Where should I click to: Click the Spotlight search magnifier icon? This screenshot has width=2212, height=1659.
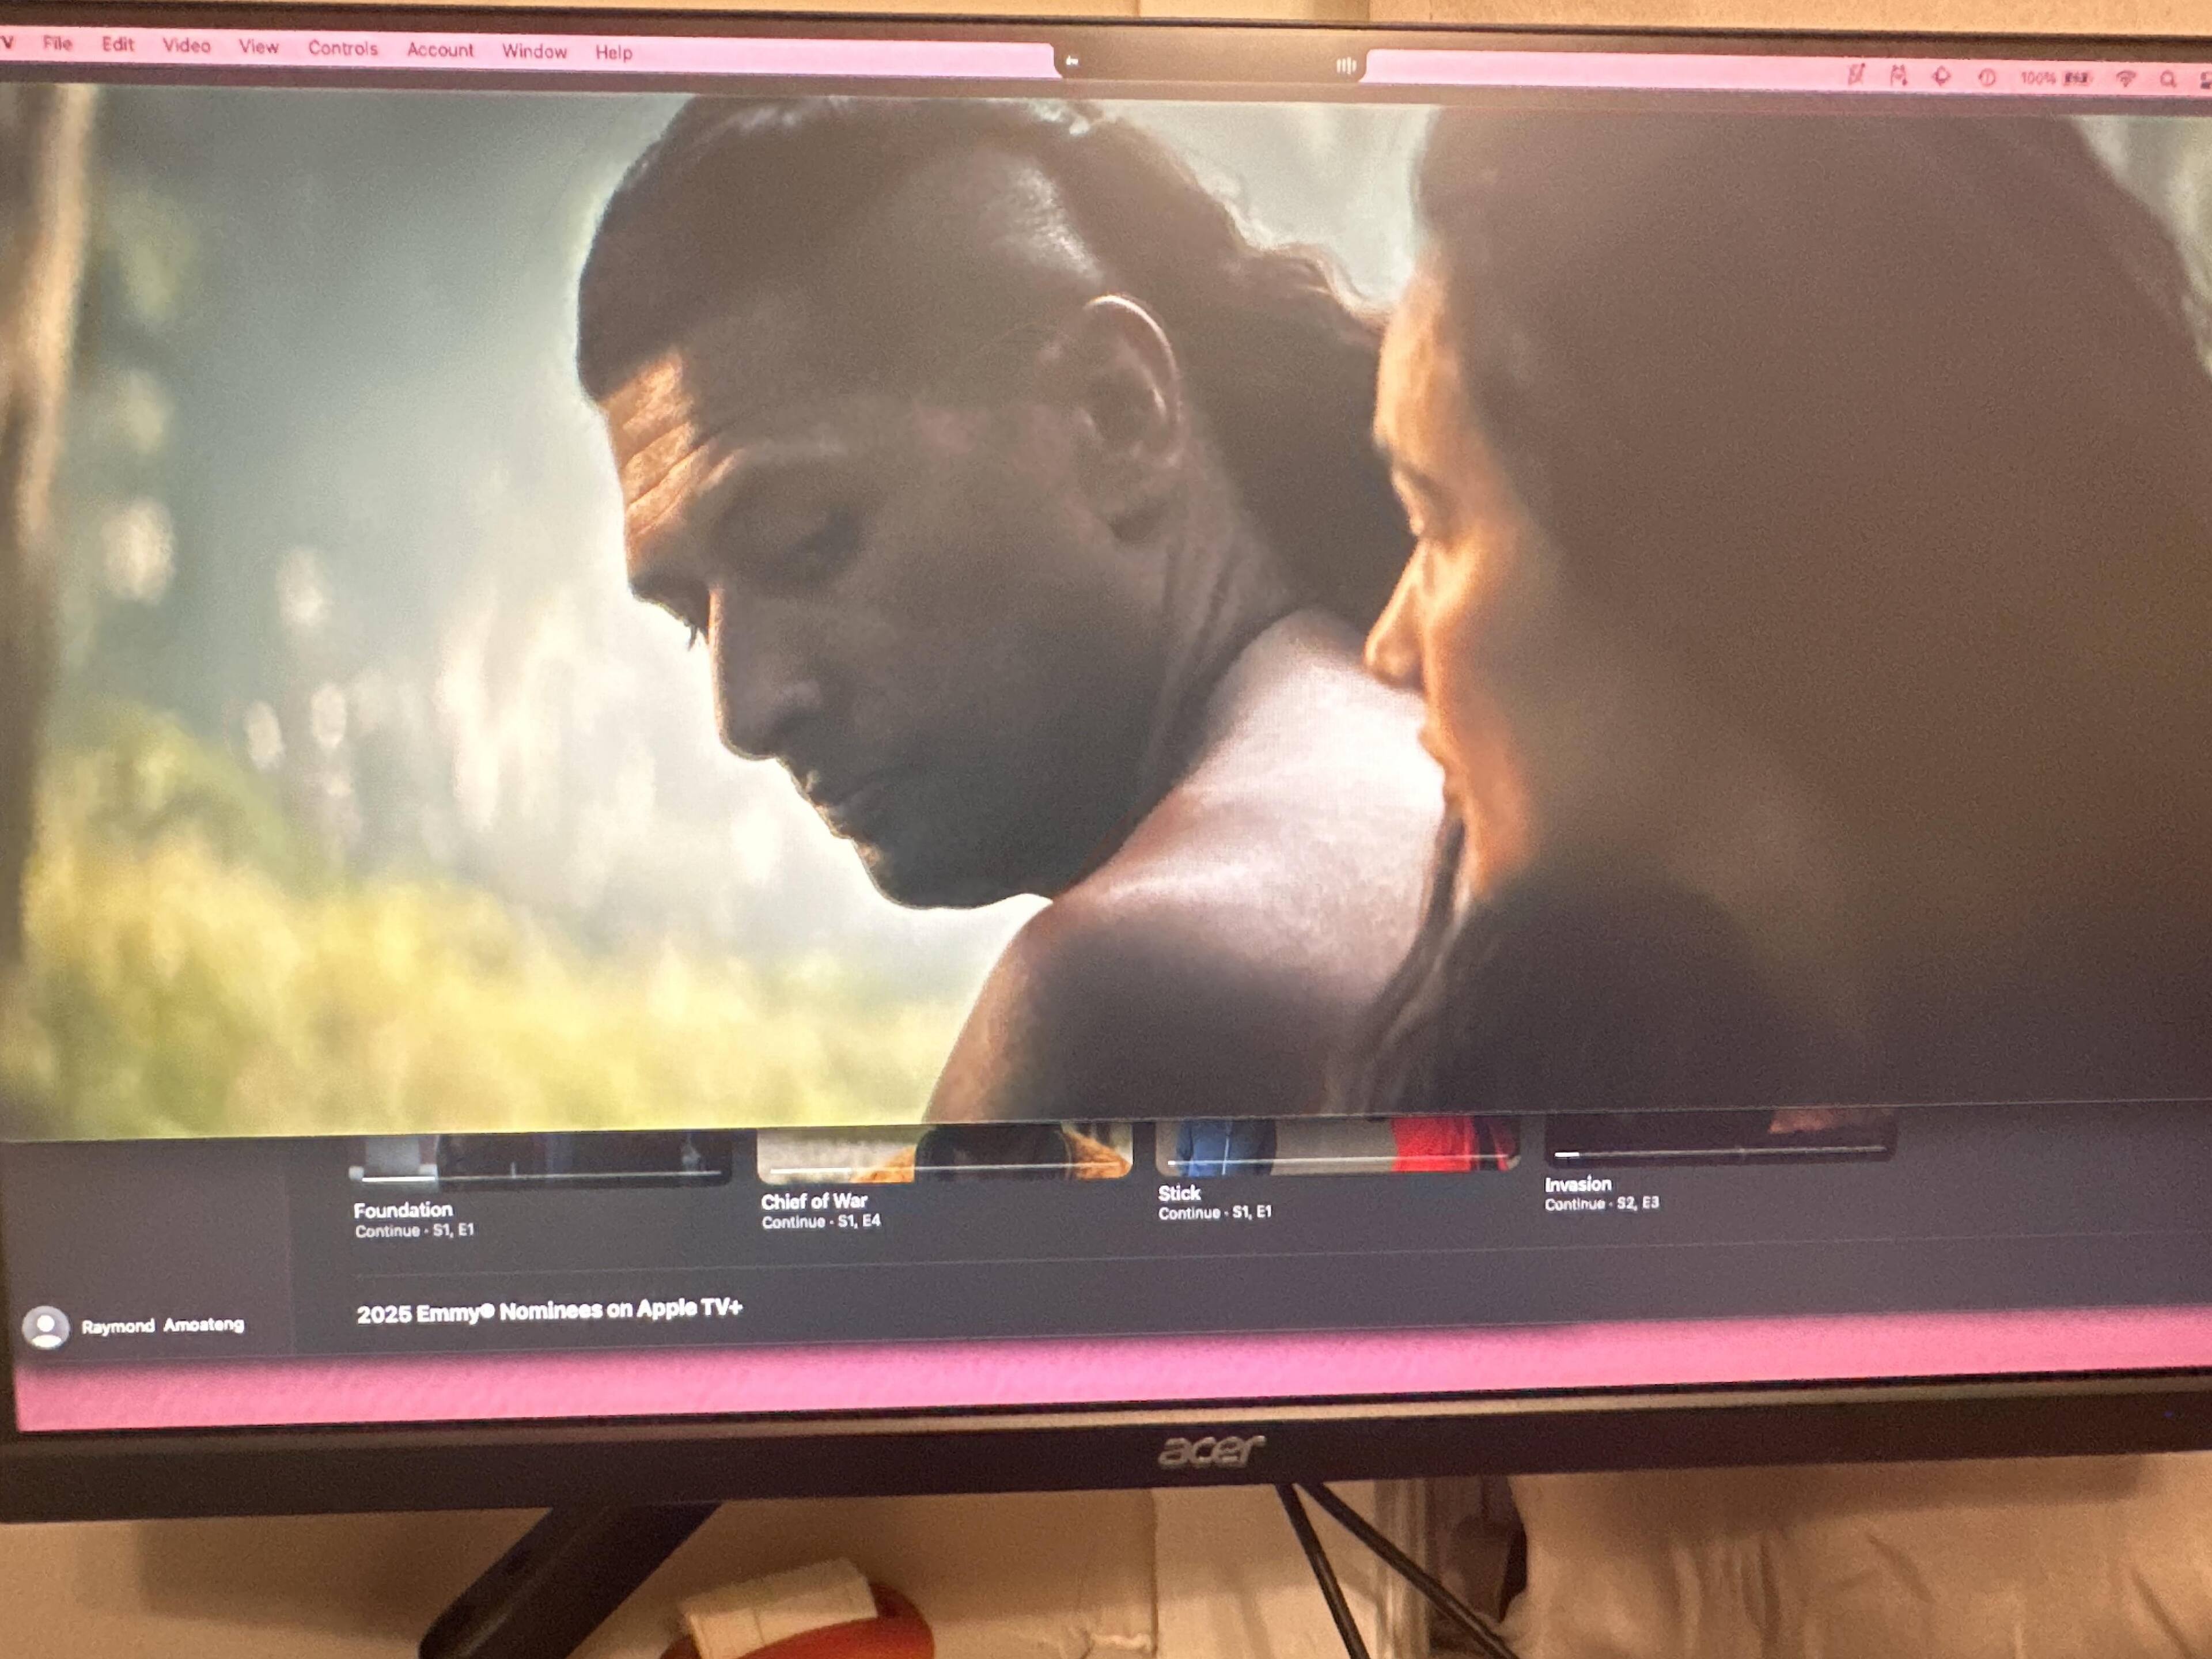[2167, 79]
